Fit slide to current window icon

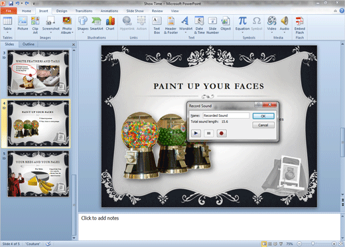[341, 244]
